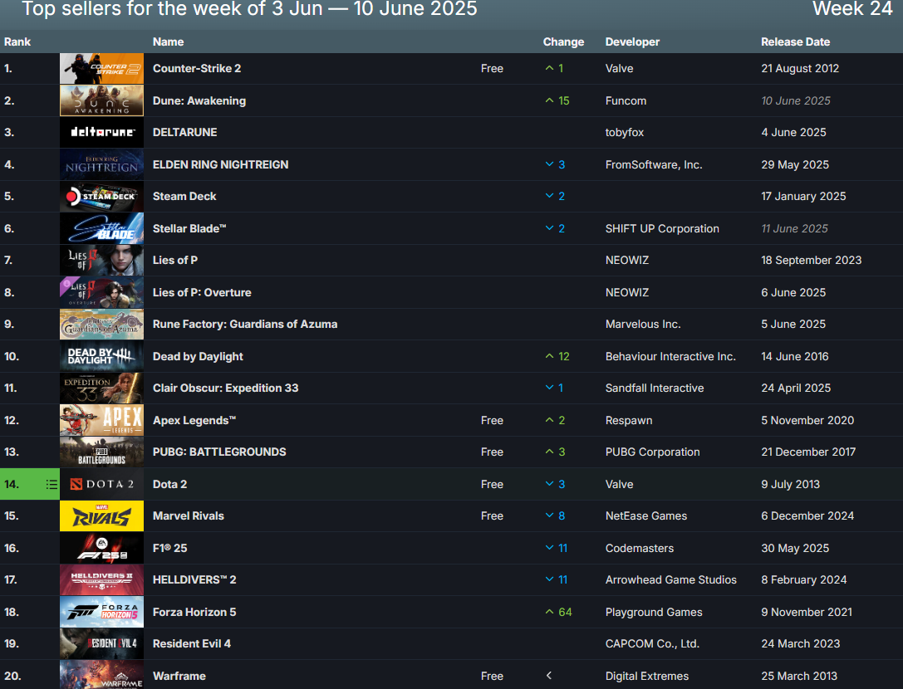Click the Sandfall Interactive developer text
The image size is (903, 689).
click(655, 388)
